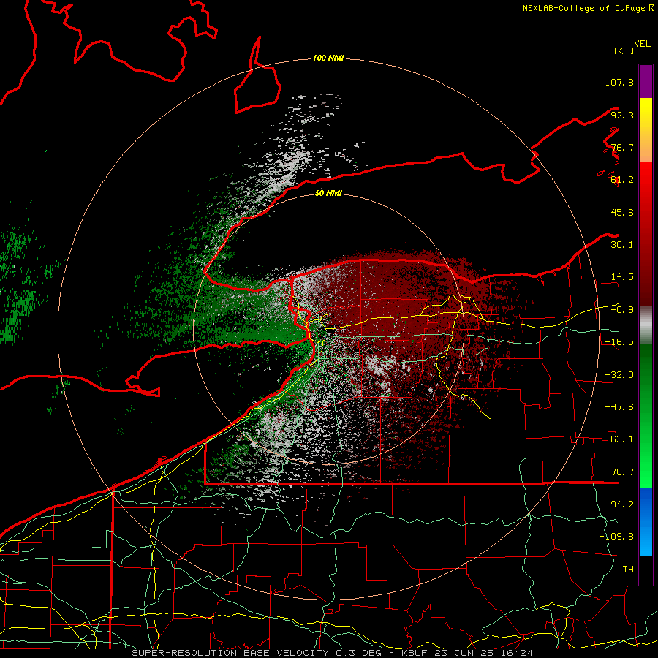Click the -0.9 velocity scale value
The width and height of the screenshot is (658, 658).
tap(622, 310)
